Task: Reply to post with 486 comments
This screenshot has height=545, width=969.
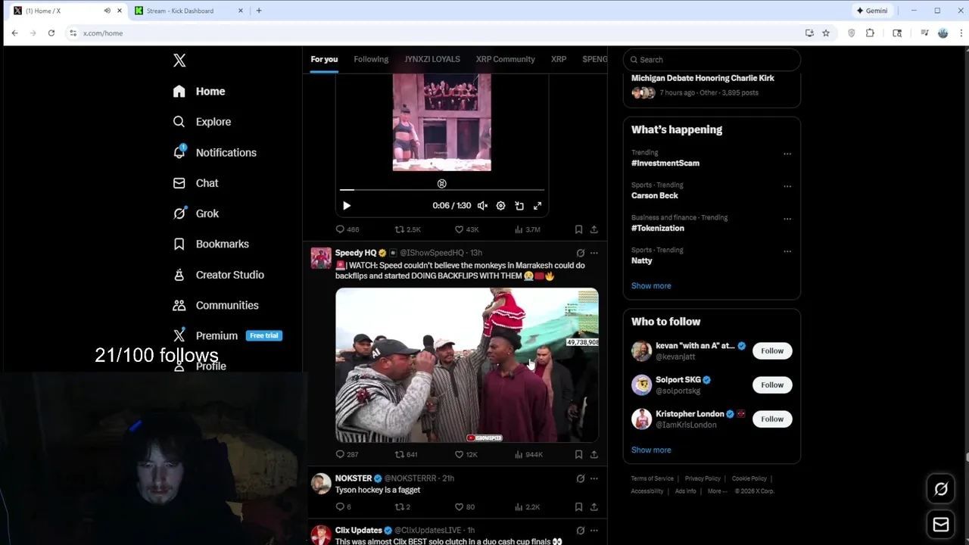Action: [347, 229]
